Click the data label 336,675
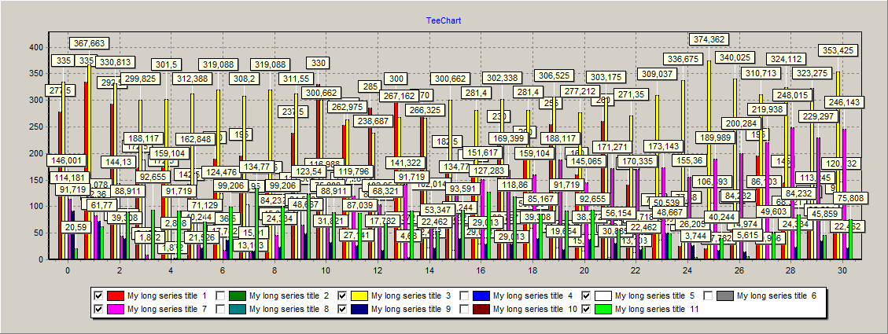The width and height of the screenshot is (888, 334). point(683,59)
